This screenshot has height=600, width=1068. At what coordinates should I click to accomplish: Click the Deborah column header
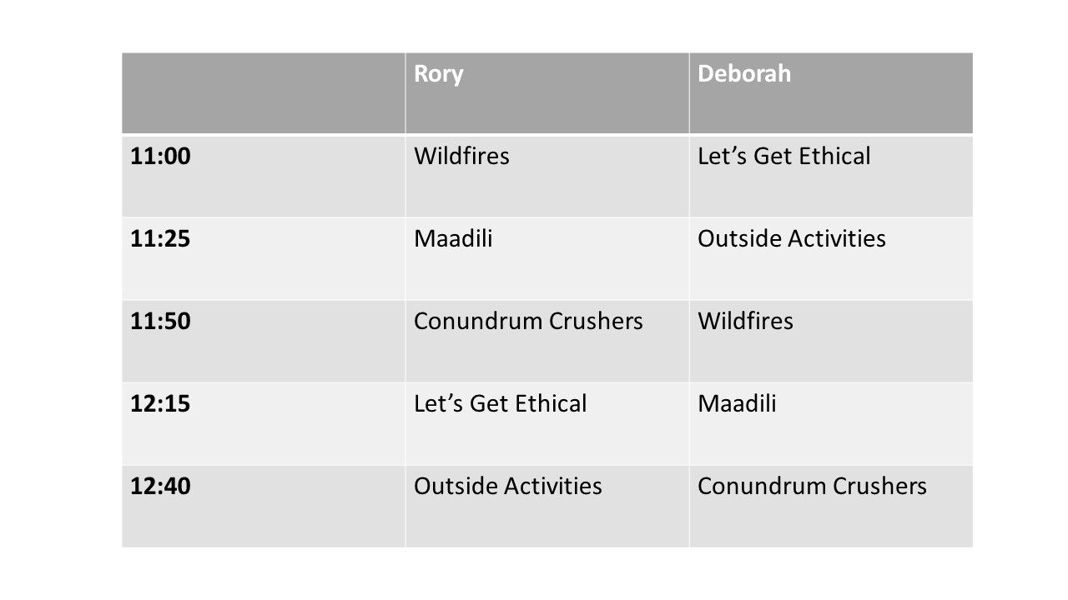click(831, 93)
